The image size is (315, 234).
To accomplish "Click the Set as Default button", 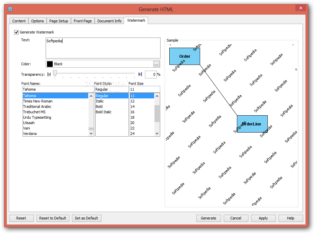I will 87,218.
